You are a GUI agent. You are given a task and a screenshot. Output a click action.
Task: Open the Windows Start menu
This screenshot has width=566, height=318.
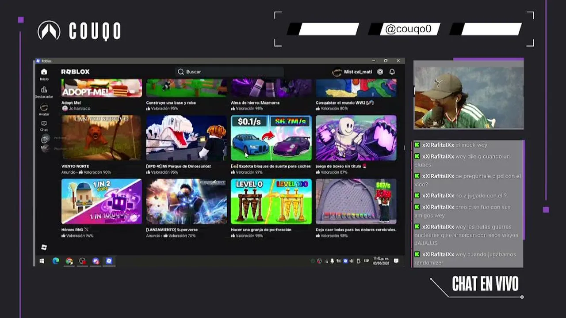42,261
